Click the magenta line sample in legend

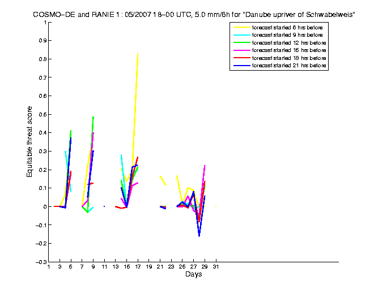click(x=241, y=51)
